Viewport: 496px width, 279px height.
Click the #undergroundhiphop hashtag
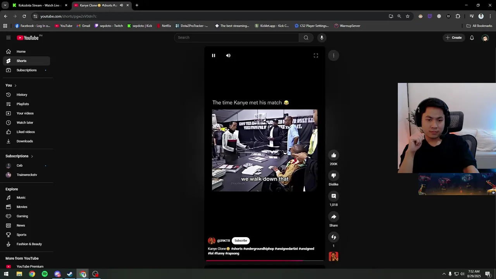pyautogui.click(x=258, y=249)
